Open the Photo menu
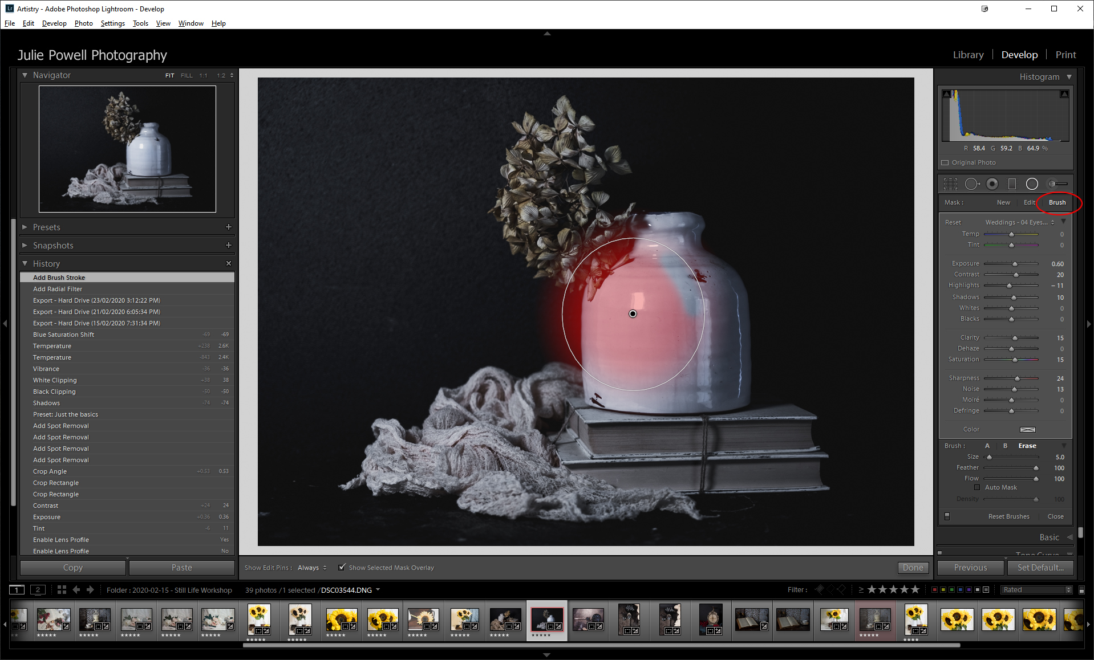The width and height of the screenshot is (1094, 660). point(83,23)
